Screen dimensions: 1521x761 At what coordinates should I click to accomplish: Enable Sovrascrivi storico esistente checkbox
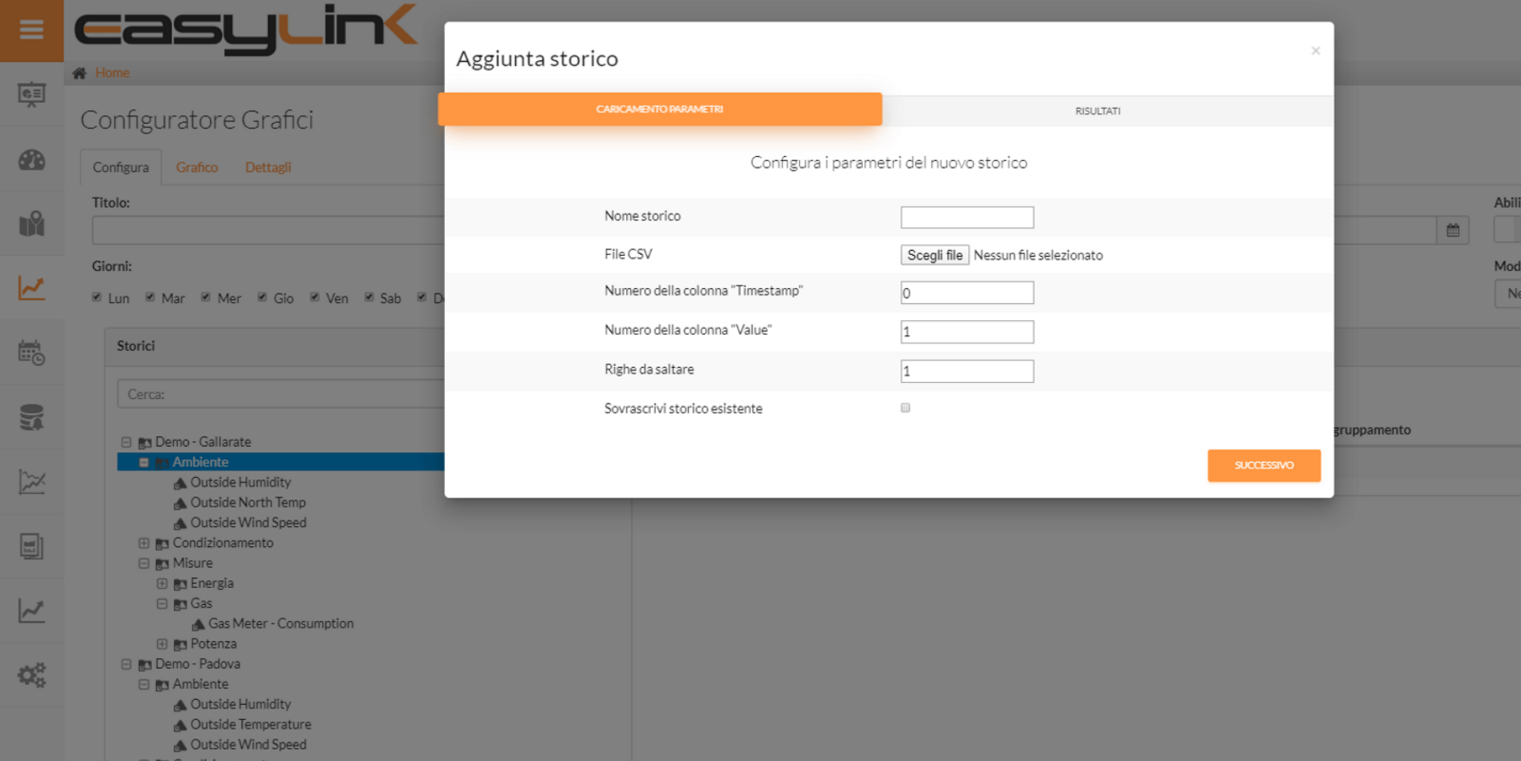(905, 408)
